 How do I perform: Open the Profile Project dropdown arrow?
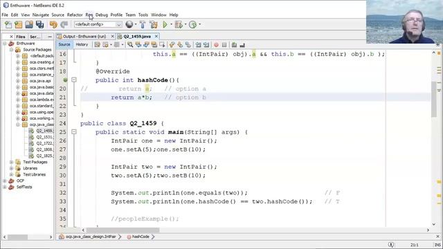[200, 25]
